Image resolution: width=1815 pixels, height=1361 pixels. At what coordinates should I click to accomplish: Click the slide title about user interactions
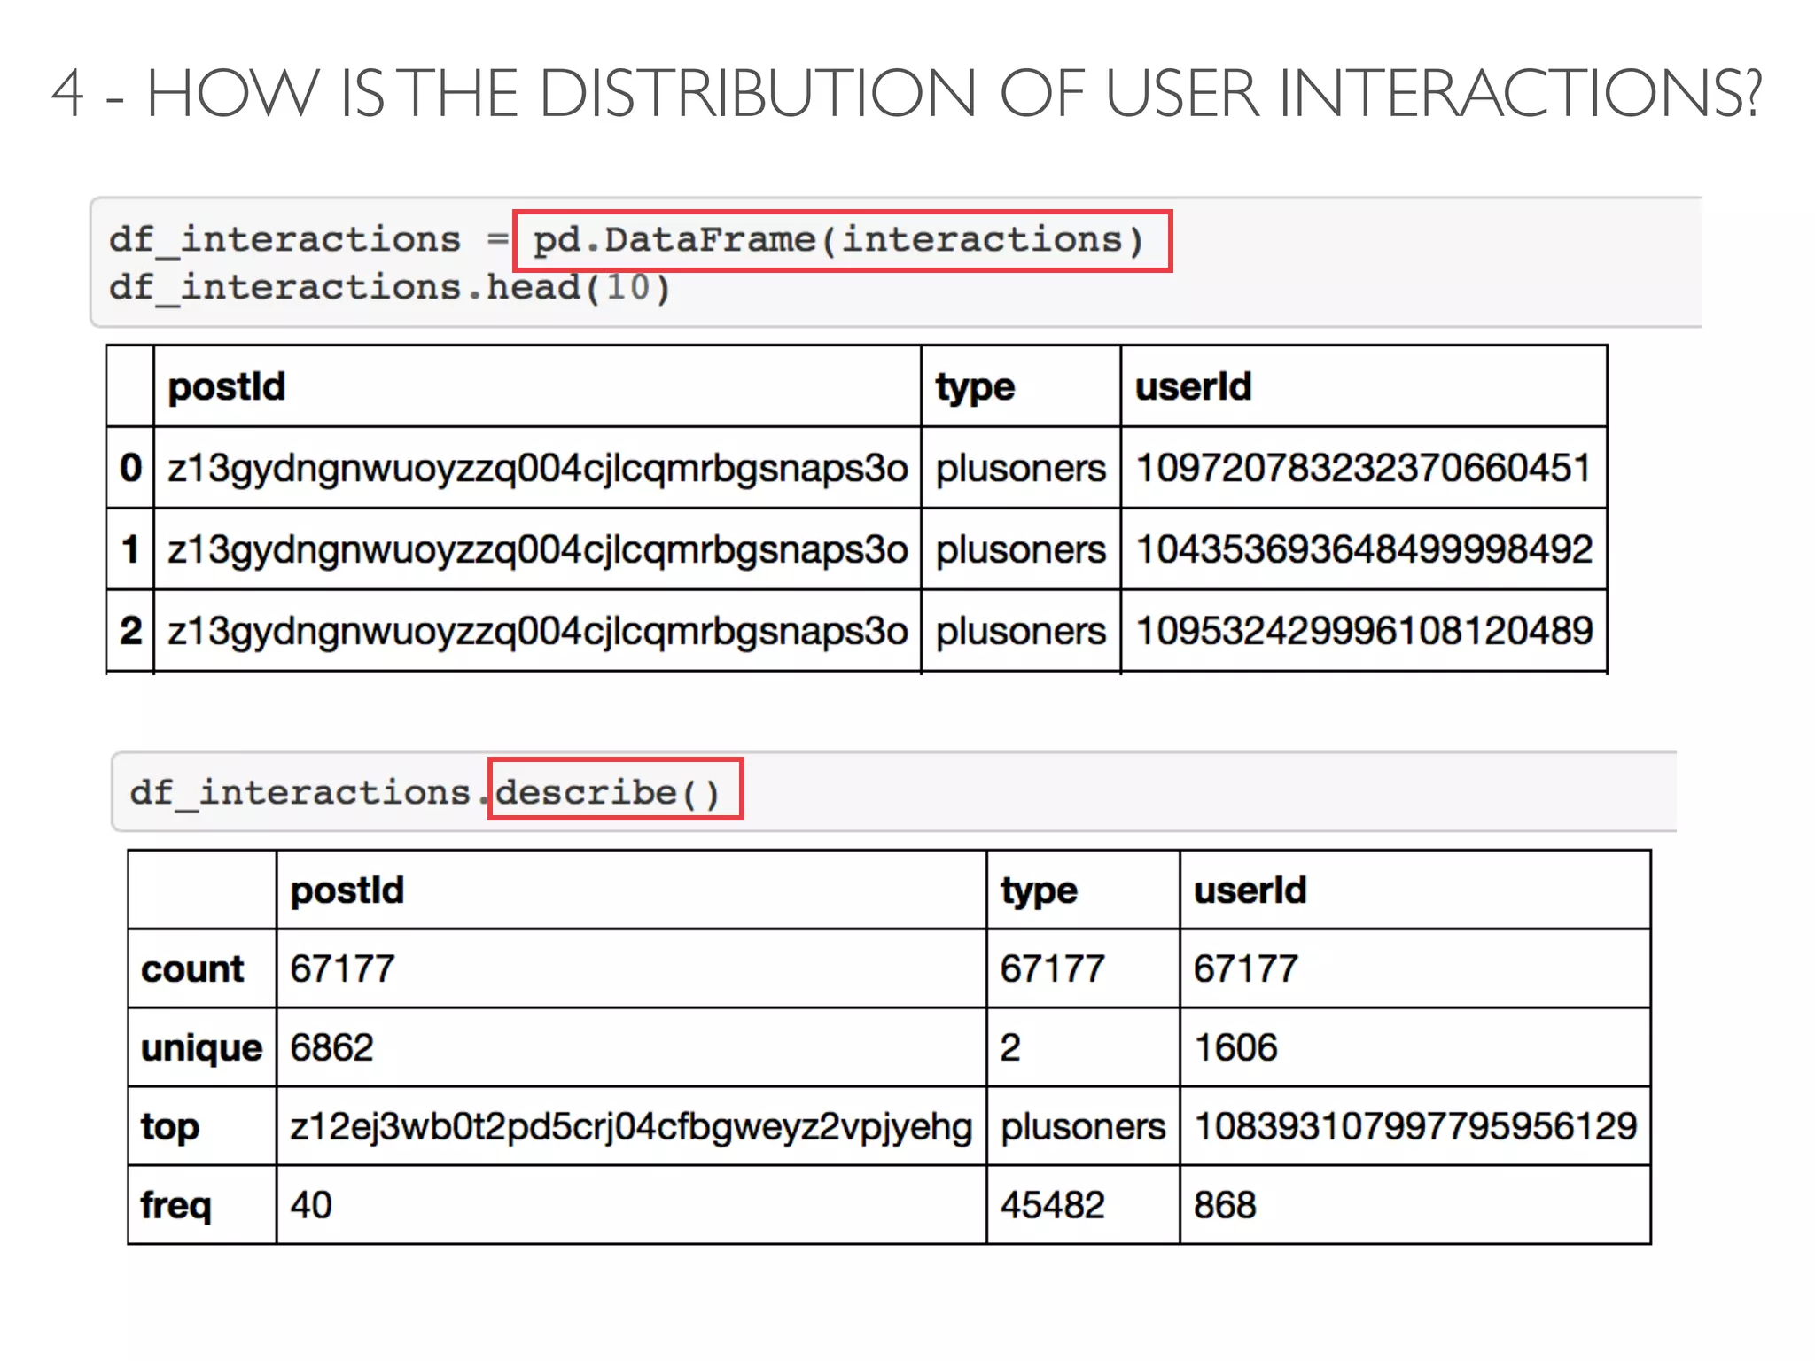click(x=906, y=94)
